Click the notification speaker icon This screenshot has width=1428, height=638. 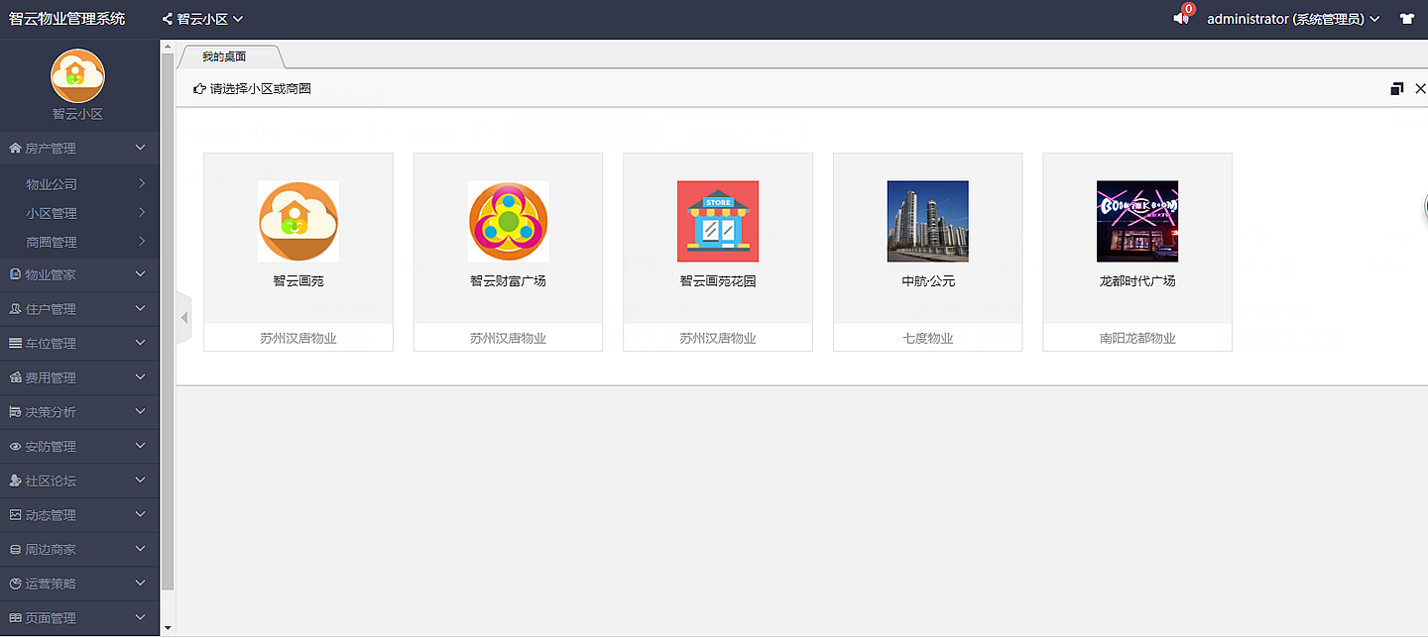[1180, 19]
